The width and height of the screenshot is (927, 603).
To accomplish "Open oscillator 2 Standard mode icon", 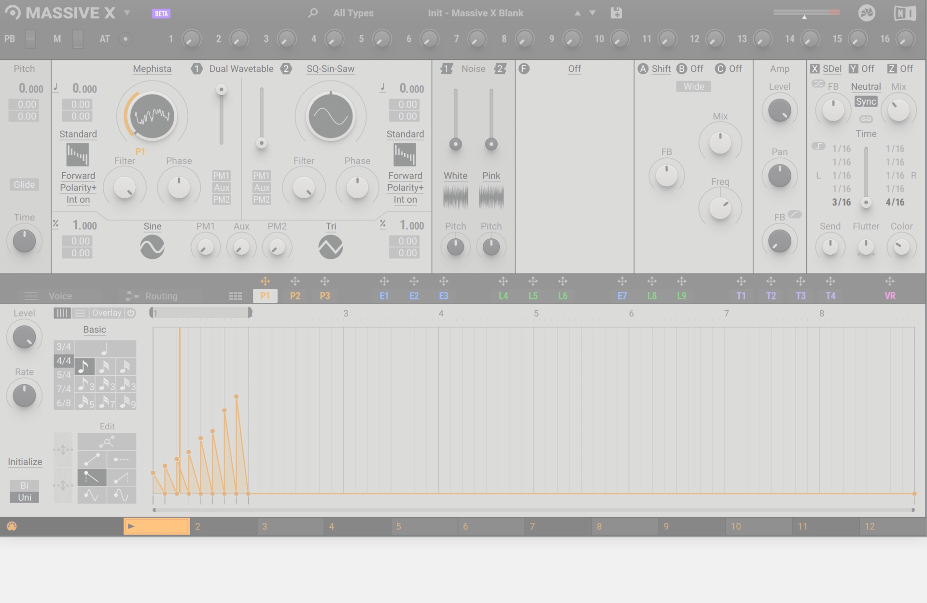I will (405, 155).
